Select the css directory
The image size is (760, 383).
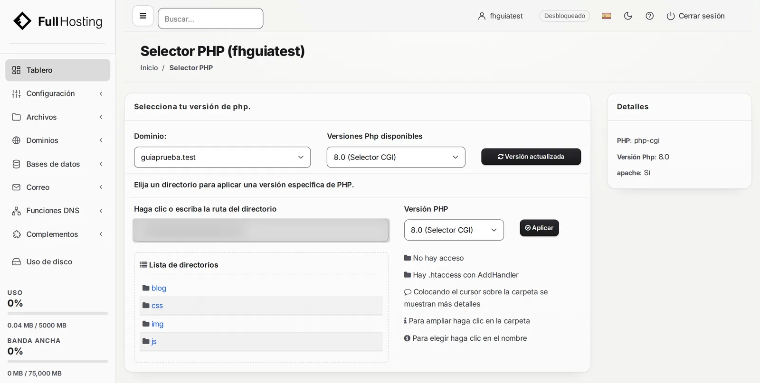[157, 306]
